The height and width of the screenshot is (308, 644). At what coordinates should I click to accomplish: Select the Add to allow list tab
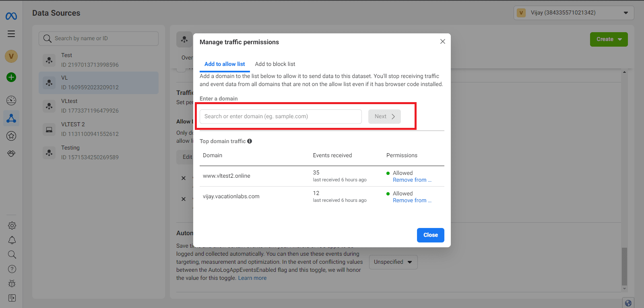[x=225, y=64]
